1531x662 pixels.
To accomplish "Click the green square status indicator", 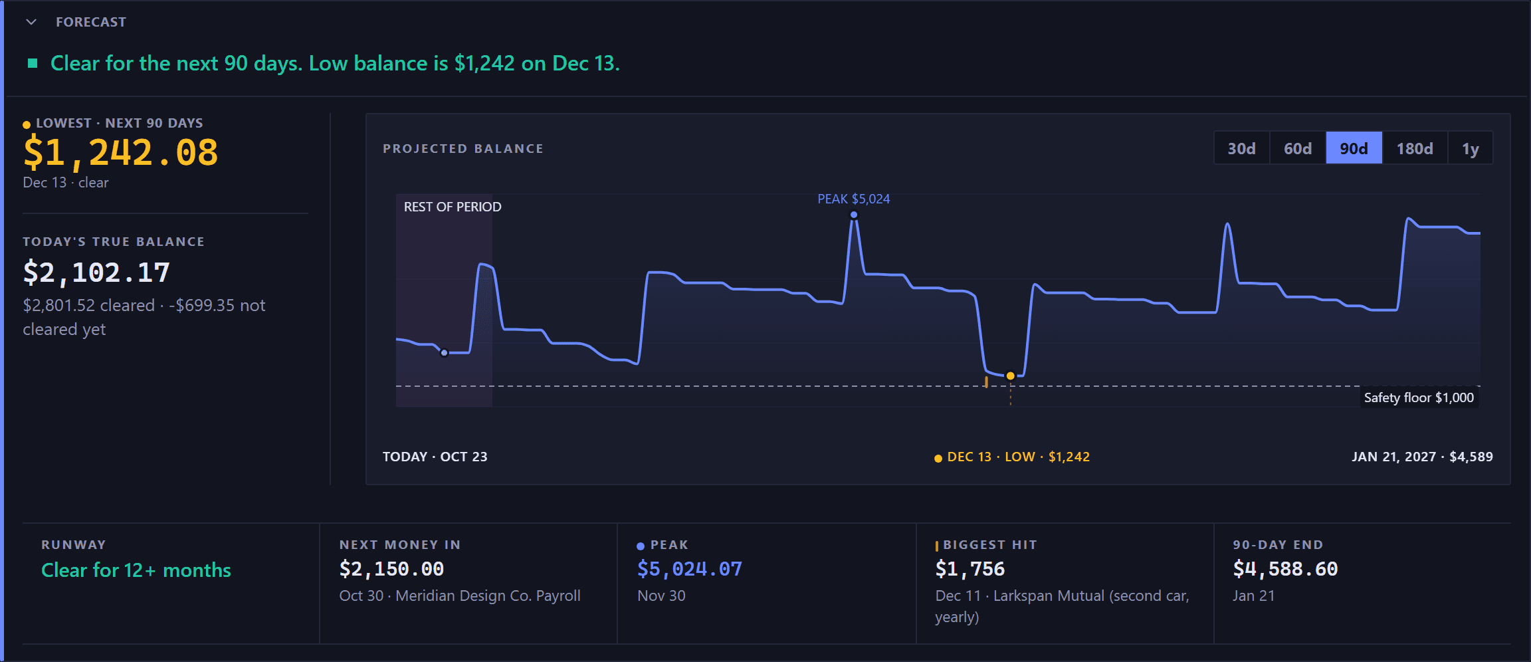I will click(x=32, y=63).
